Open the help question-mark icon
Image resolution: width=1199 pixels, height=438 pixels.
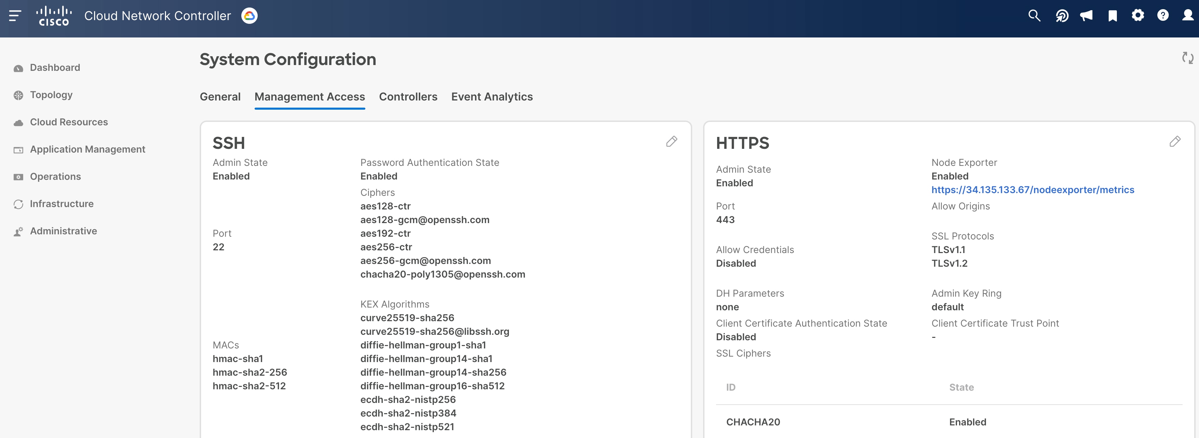pyautogui.click(x=1163, y=15)
